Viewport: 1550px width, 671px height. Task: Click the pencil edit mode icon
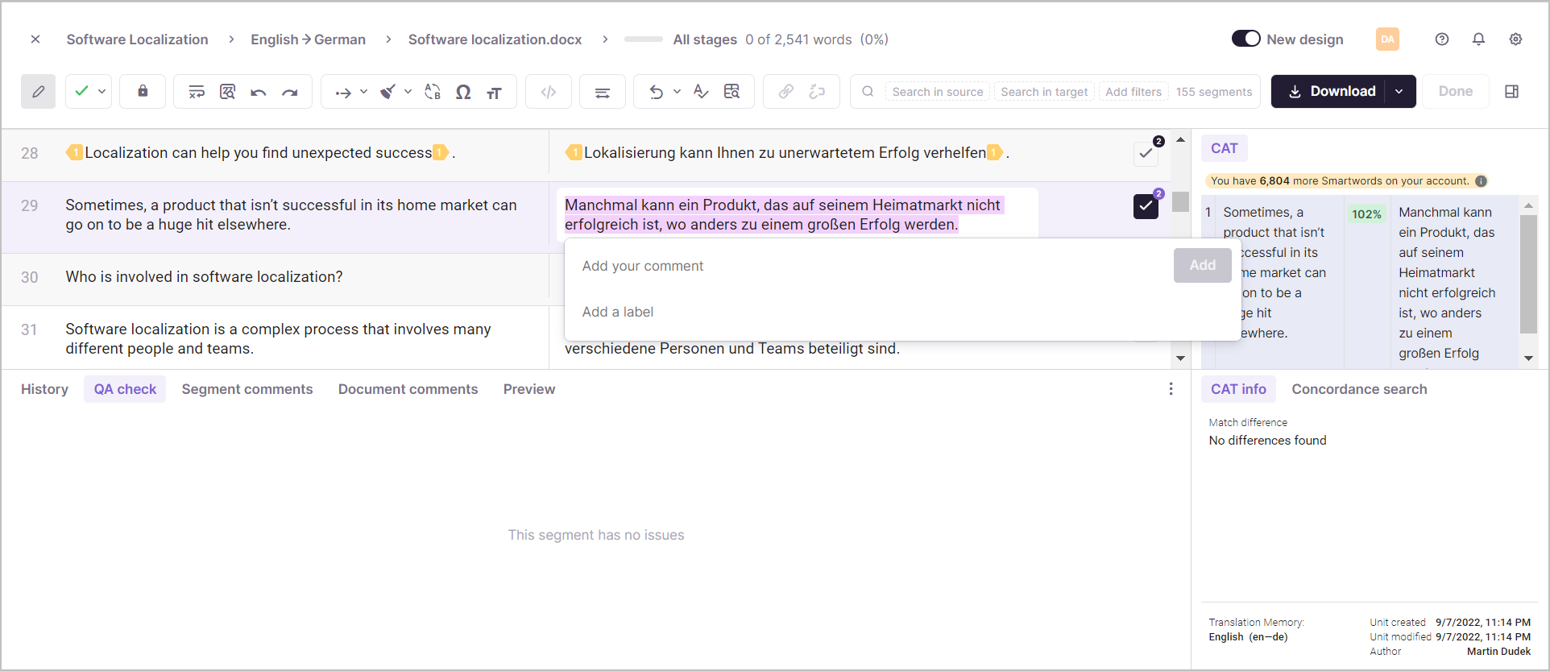click(x=38, y=92)
